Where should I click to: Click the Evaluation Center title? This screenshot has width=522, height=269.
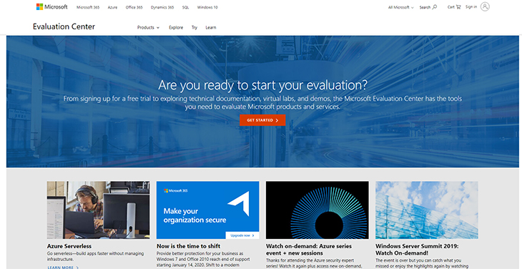click(x=64, y=26)
